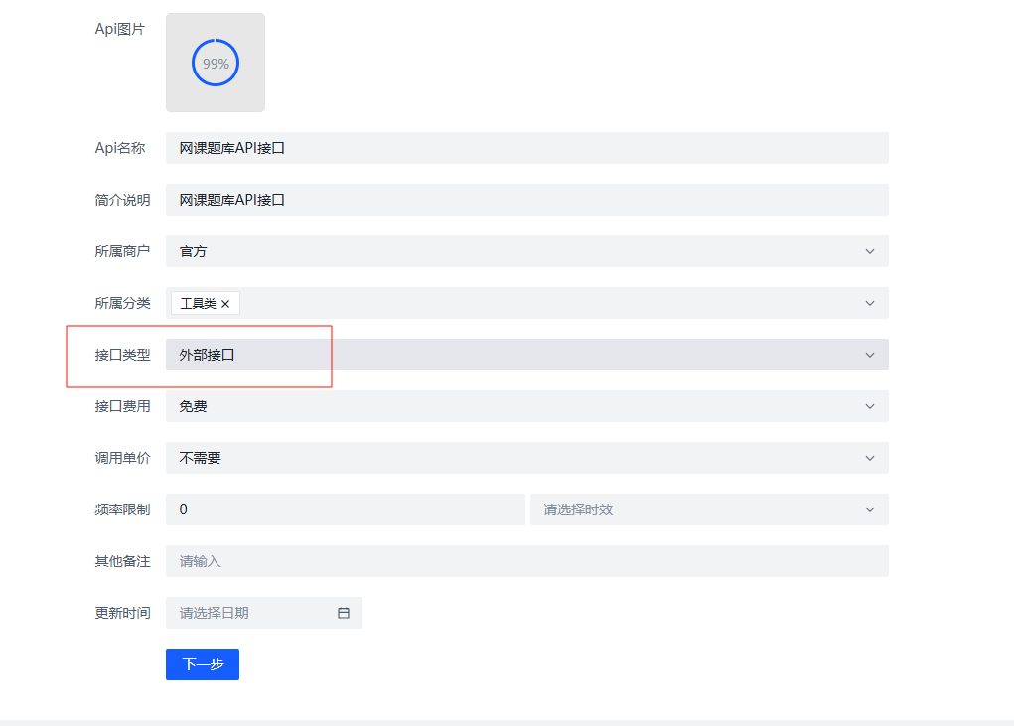Remove the 工具类 tag via its X
Screen dimensions: 1014x726
point(225,304)
